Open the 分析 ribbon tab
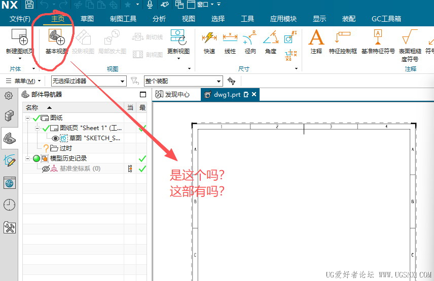 coord(159,19)
